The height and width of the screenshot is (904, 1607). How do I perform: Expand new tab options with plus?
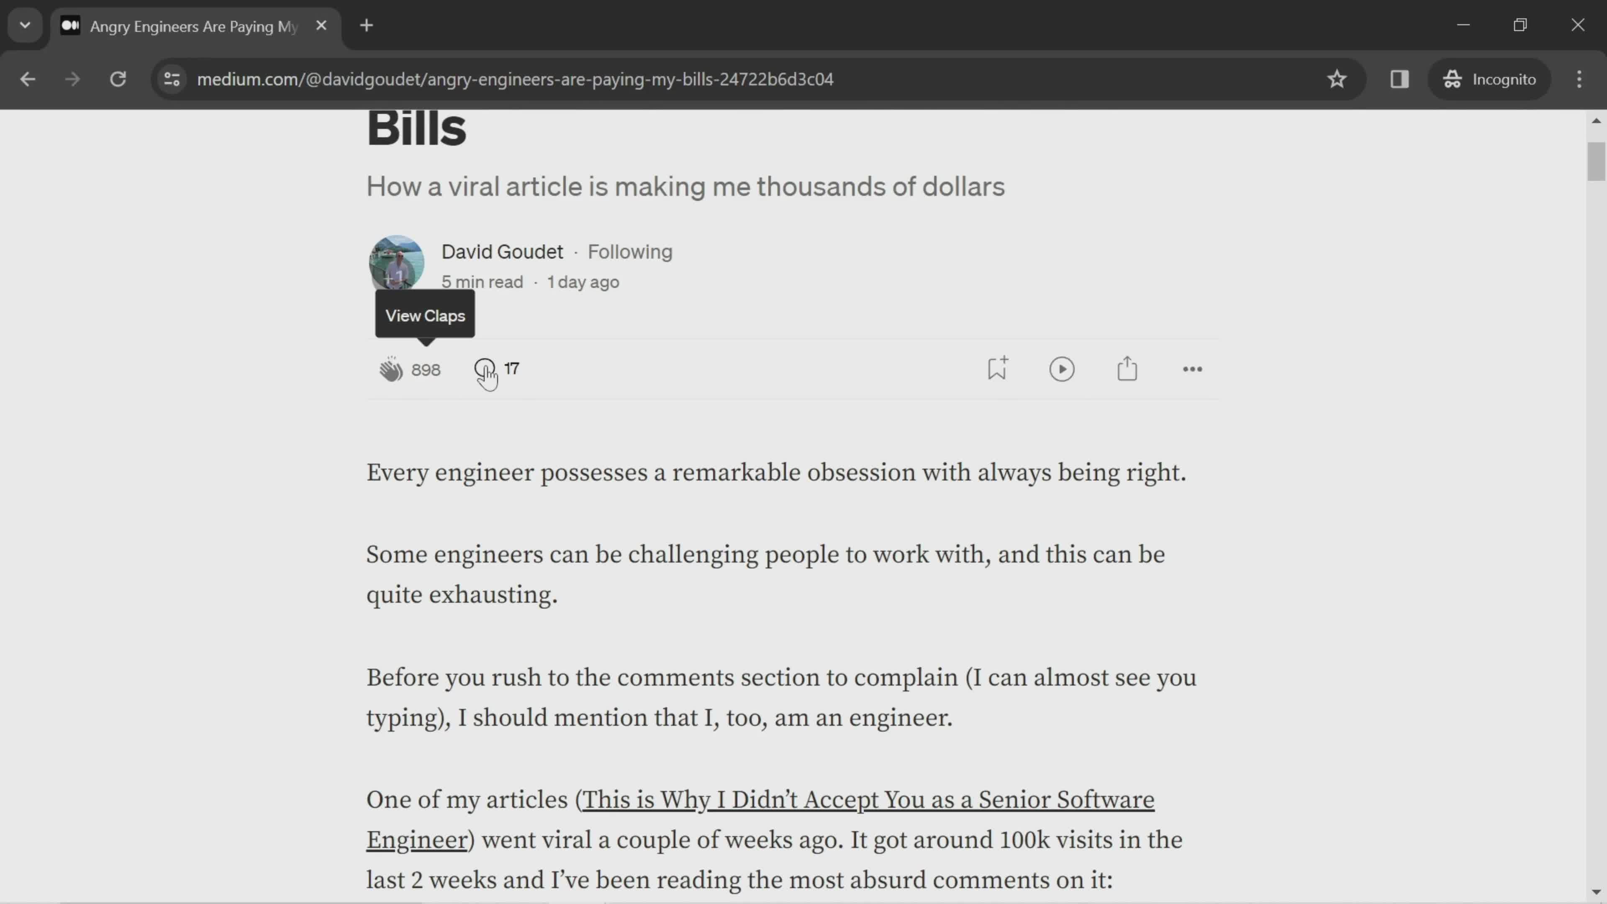pyautogui.click(x=367, y=26)
